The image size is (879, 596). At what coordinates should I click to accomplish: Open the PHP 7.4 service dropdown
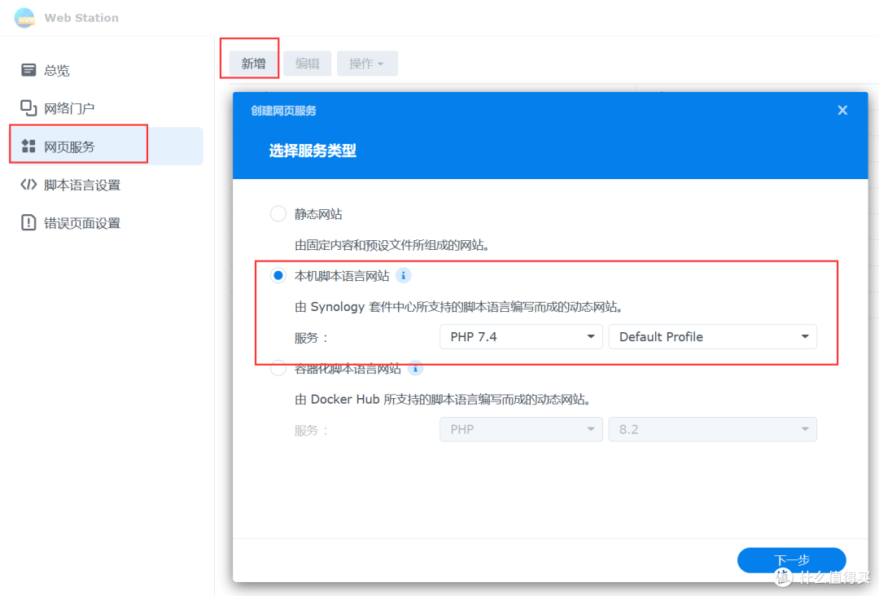pos(520,336)
